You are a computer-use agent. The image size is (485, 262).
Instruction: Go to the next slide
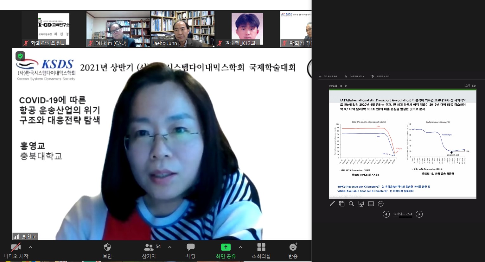419,214
